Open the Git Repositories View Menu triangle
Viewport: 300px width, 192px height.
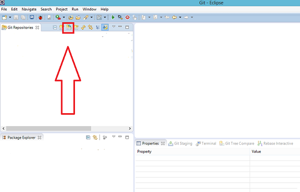[113, 26]
